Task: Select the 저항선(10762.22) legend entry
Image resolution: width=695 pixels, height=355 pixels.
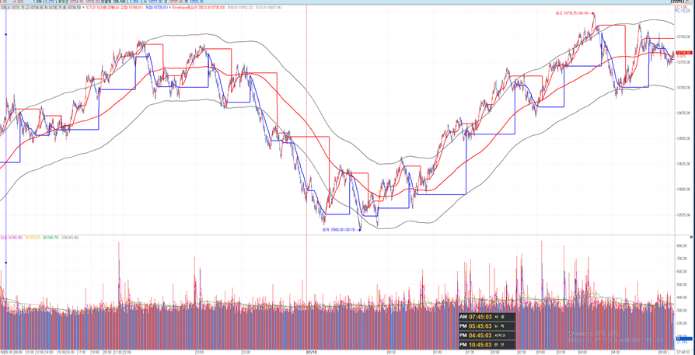Action: pos(240,8)
